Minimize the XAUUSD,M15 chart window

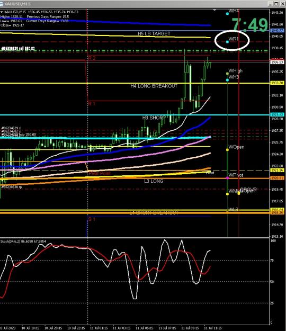pos(271,4)
